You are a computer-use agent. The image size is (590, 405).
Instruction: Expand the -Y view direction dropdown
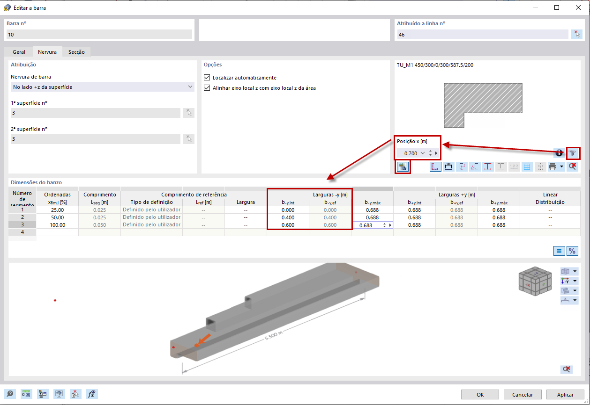[576, 281]
